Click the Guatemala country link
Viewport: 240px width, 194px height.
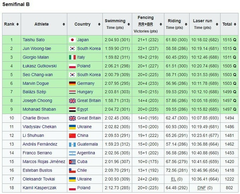click(87, 144)
